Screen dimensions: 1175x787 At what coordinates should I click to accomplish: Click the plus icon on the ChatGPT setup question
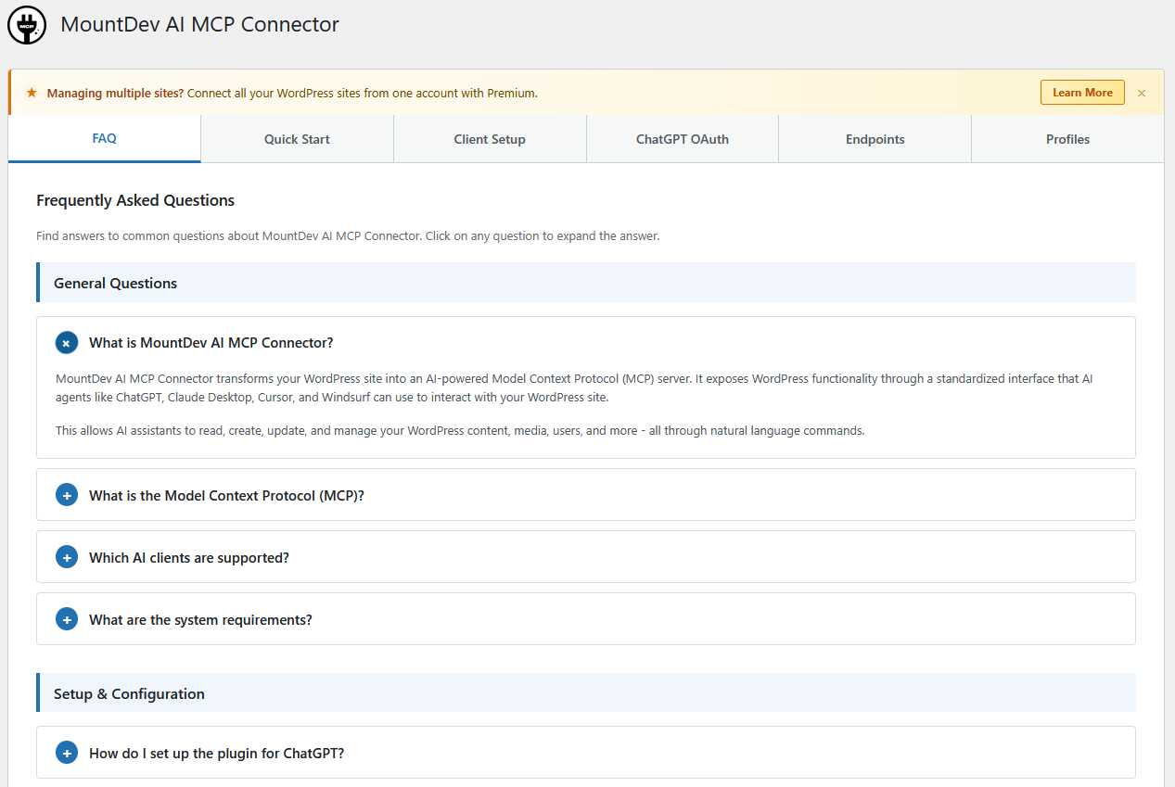tap(66, 752)
